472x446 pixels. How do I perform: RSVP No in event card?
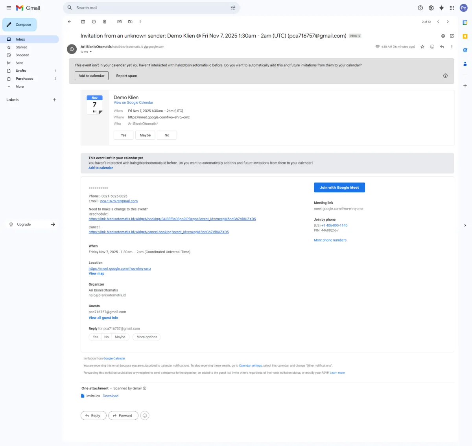coord(167,135)
